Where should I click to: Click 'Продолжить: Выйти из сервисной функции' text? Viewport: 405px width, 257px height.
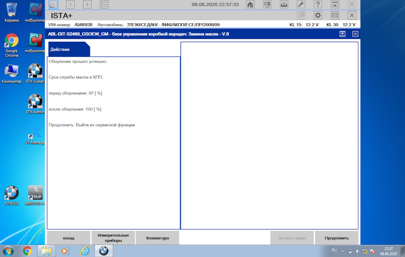tap(92, 125)
